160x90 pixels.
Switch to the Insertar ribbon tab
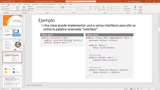point(14,4)
